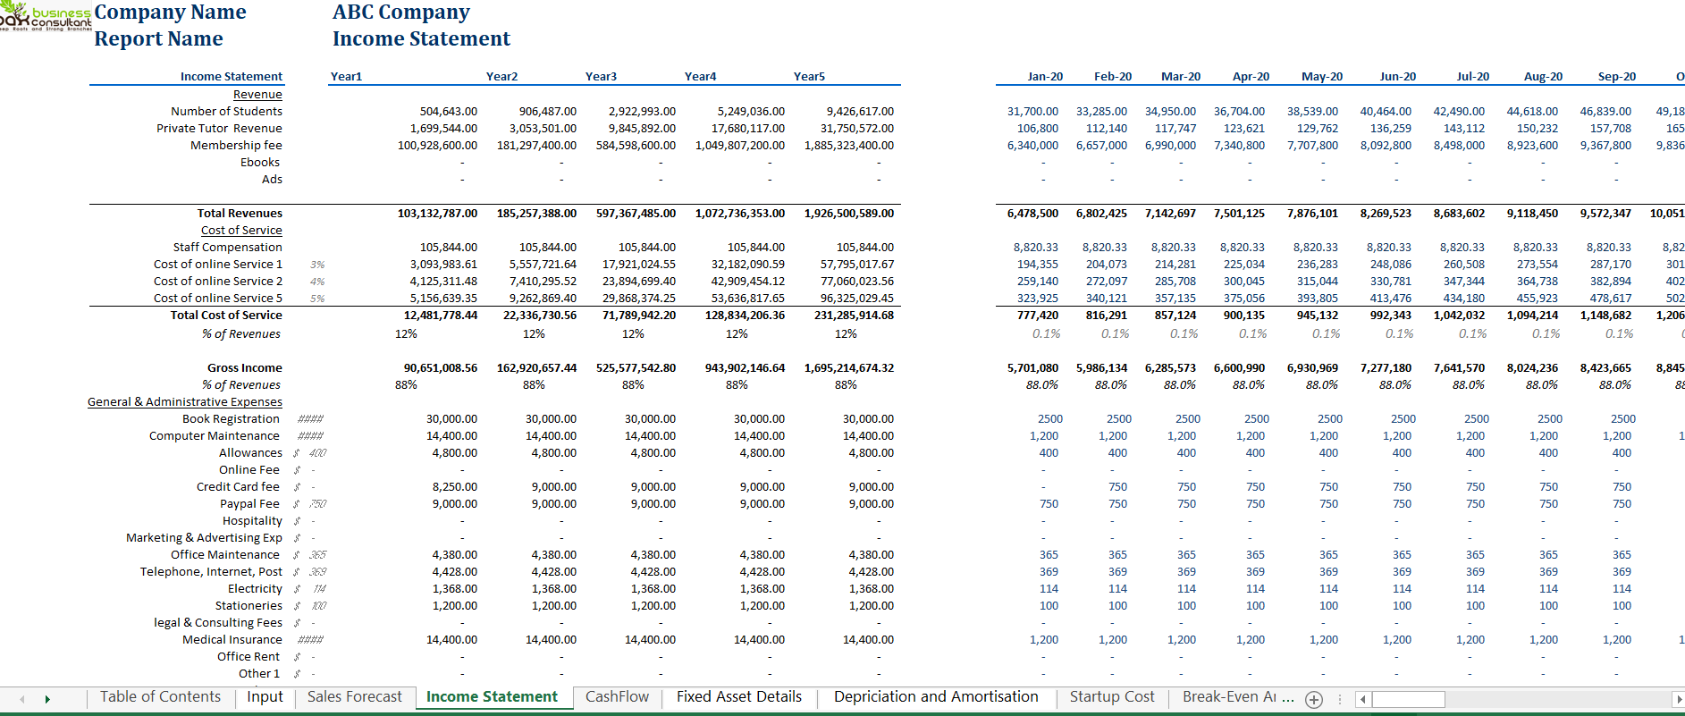Switch to the Startup Cost sheet tab
The image size is (1685, 716).
coord(1112,697)
